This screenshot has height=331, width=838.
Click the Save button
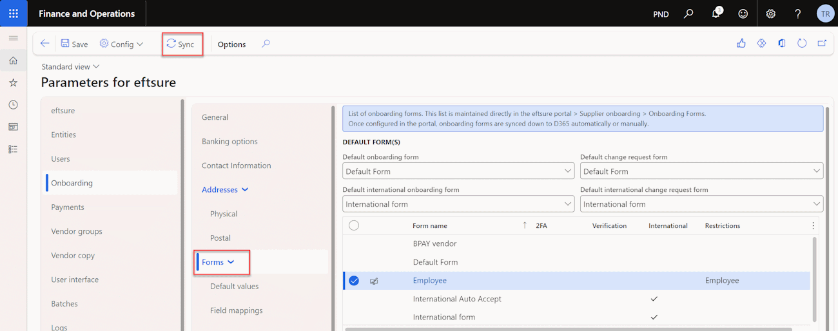[x=74, y=44]
